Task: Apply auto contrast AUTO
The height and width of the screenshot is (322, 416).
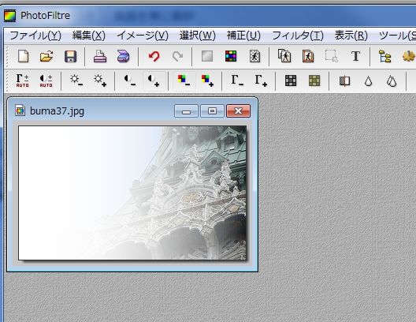Action: (x=46, y=80)
